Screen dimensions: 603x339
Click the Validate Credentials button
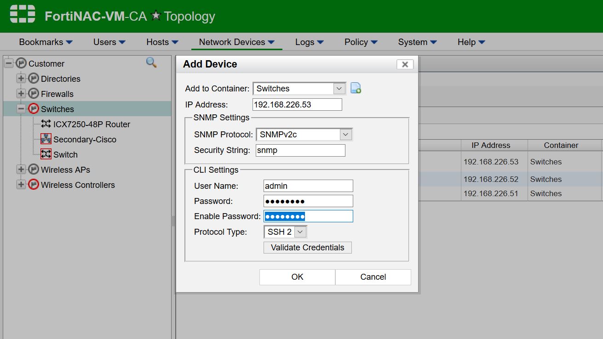click(308, 248)
